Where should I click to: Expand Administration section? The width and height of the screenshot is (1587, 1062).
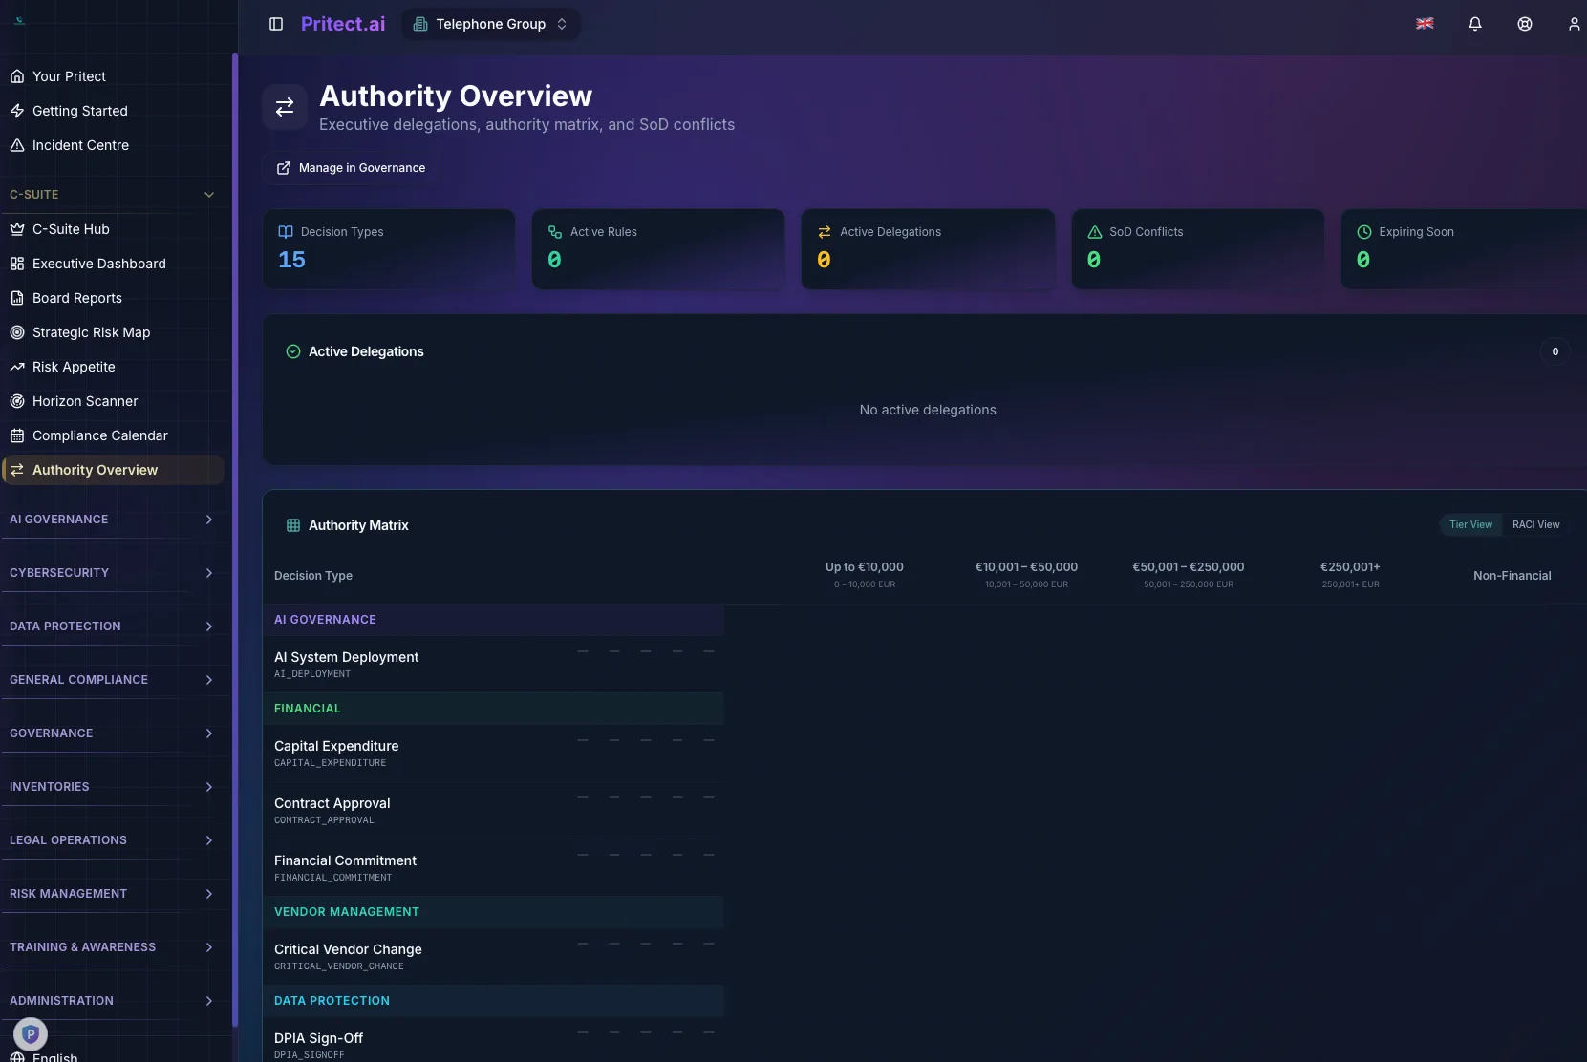coord(113,1001)
